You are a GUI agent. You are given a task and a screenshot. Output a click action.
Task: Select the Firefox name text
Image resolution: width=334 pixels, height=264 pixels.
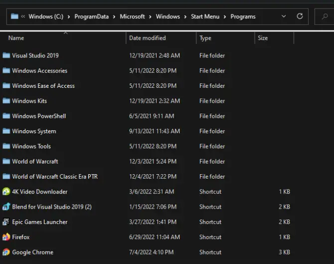pos(21,237)
